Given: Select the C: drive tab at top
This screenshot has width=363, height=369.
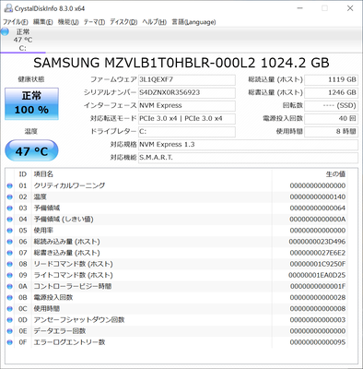Looking at the screenshot, I should [x=23, y=40].
